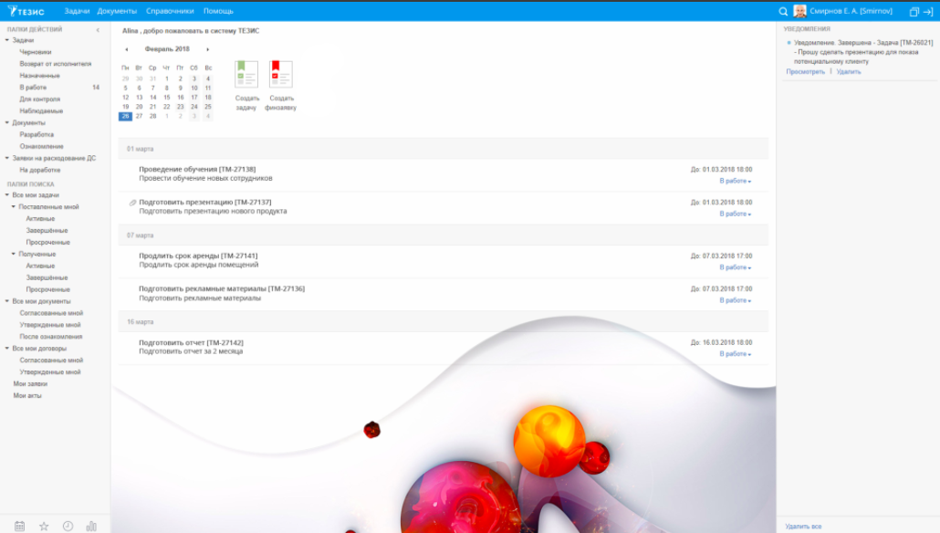Open Мои акты search folder
940x533 pixels.
point(27,396)
